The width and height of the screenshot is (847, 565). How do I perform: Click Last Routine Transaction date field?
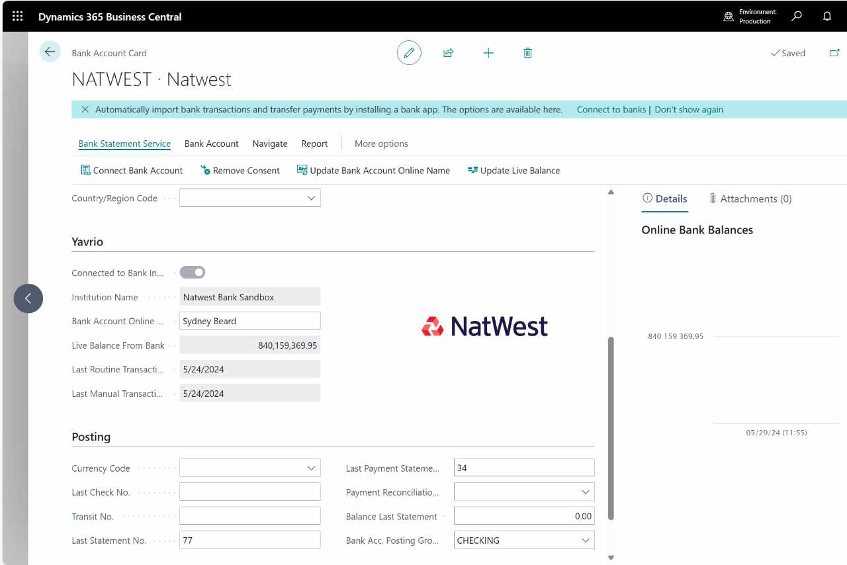pos(250,369)
